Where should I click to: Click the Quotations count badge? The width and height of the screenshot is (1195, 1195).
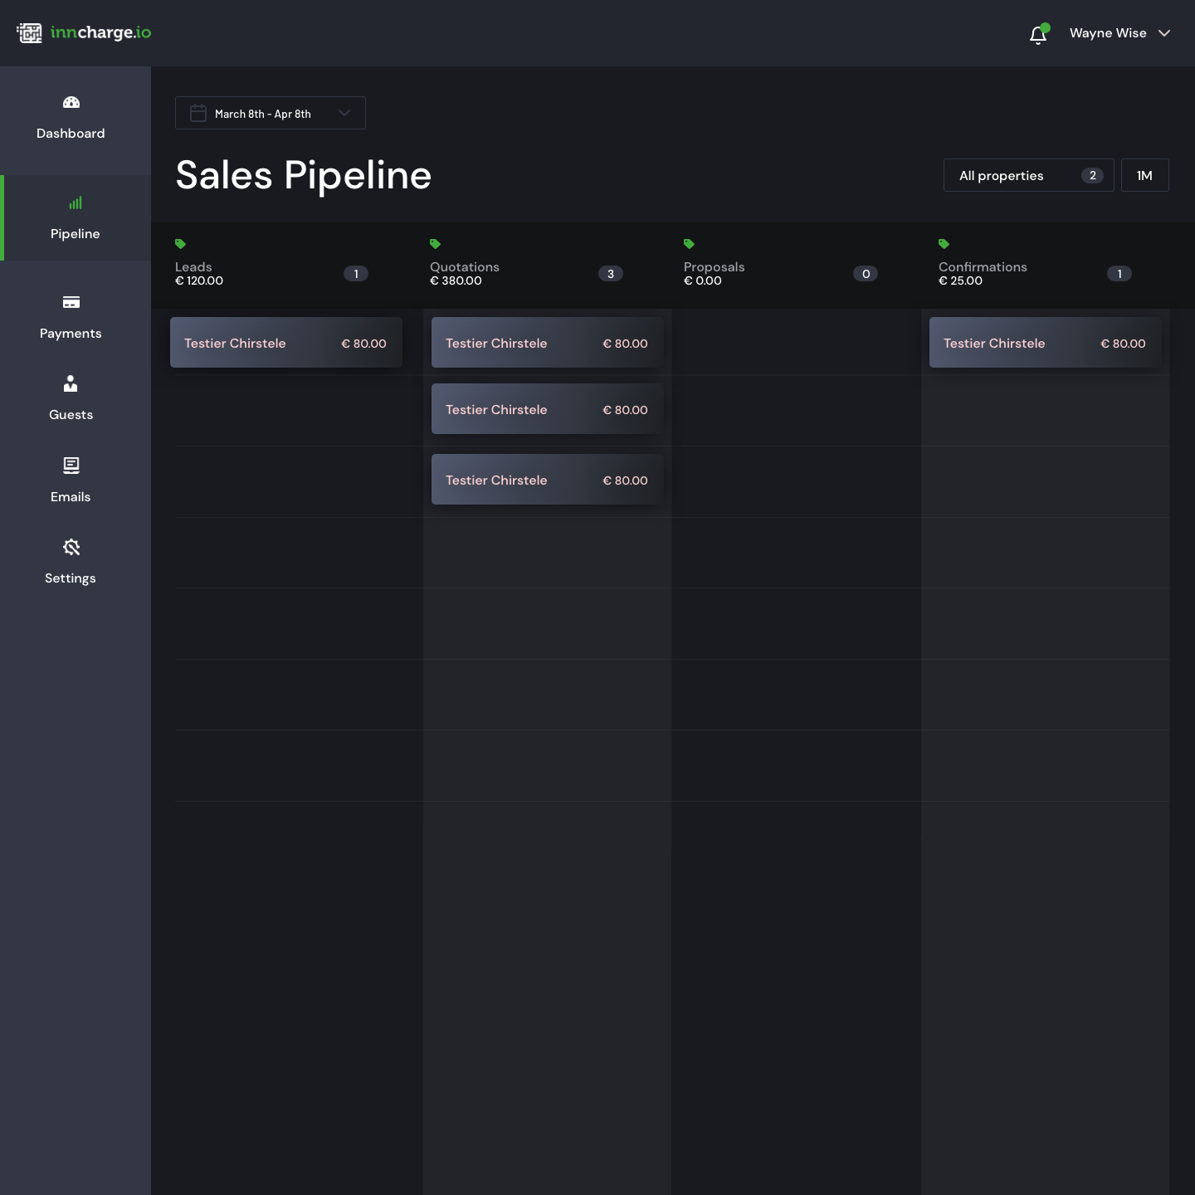click(610, 274)
